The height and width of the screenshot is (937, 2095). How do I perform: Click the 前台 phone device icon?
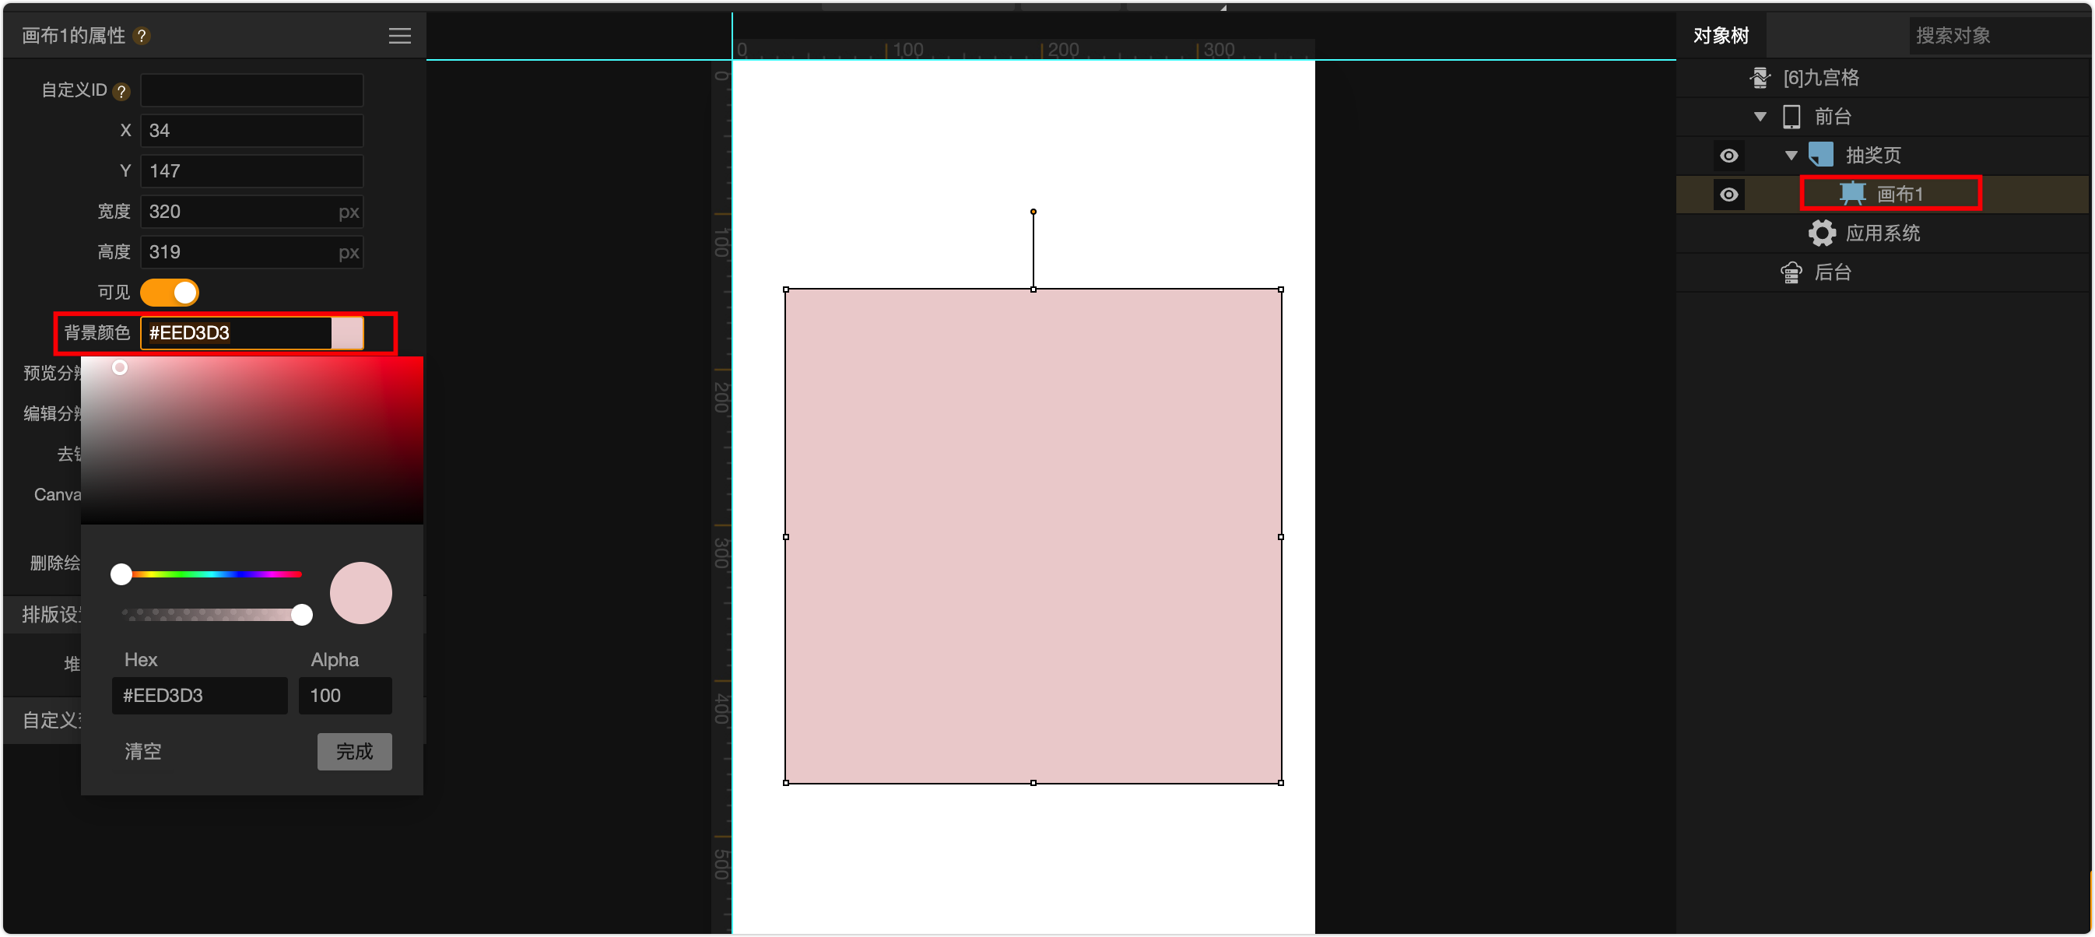click(1791, 116)
